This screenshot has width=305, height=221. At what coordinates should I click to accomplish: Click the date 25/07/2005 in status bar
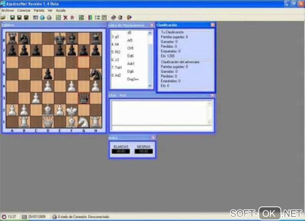point(37,217)
